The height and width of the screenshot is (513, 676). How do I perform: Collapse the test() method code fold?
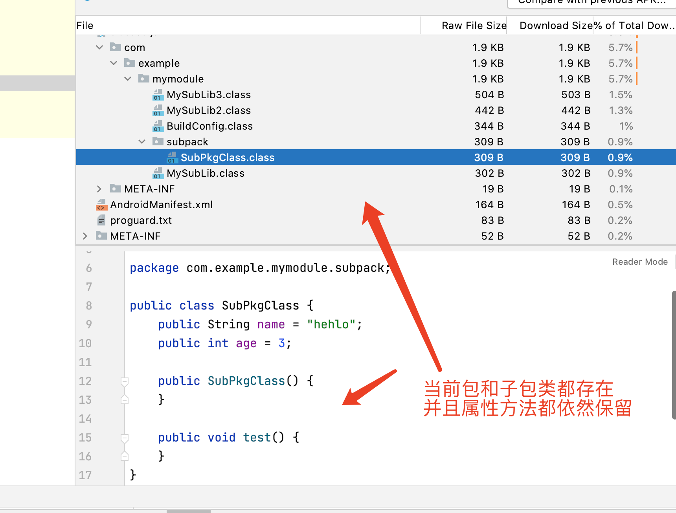[x=125, y=437]
